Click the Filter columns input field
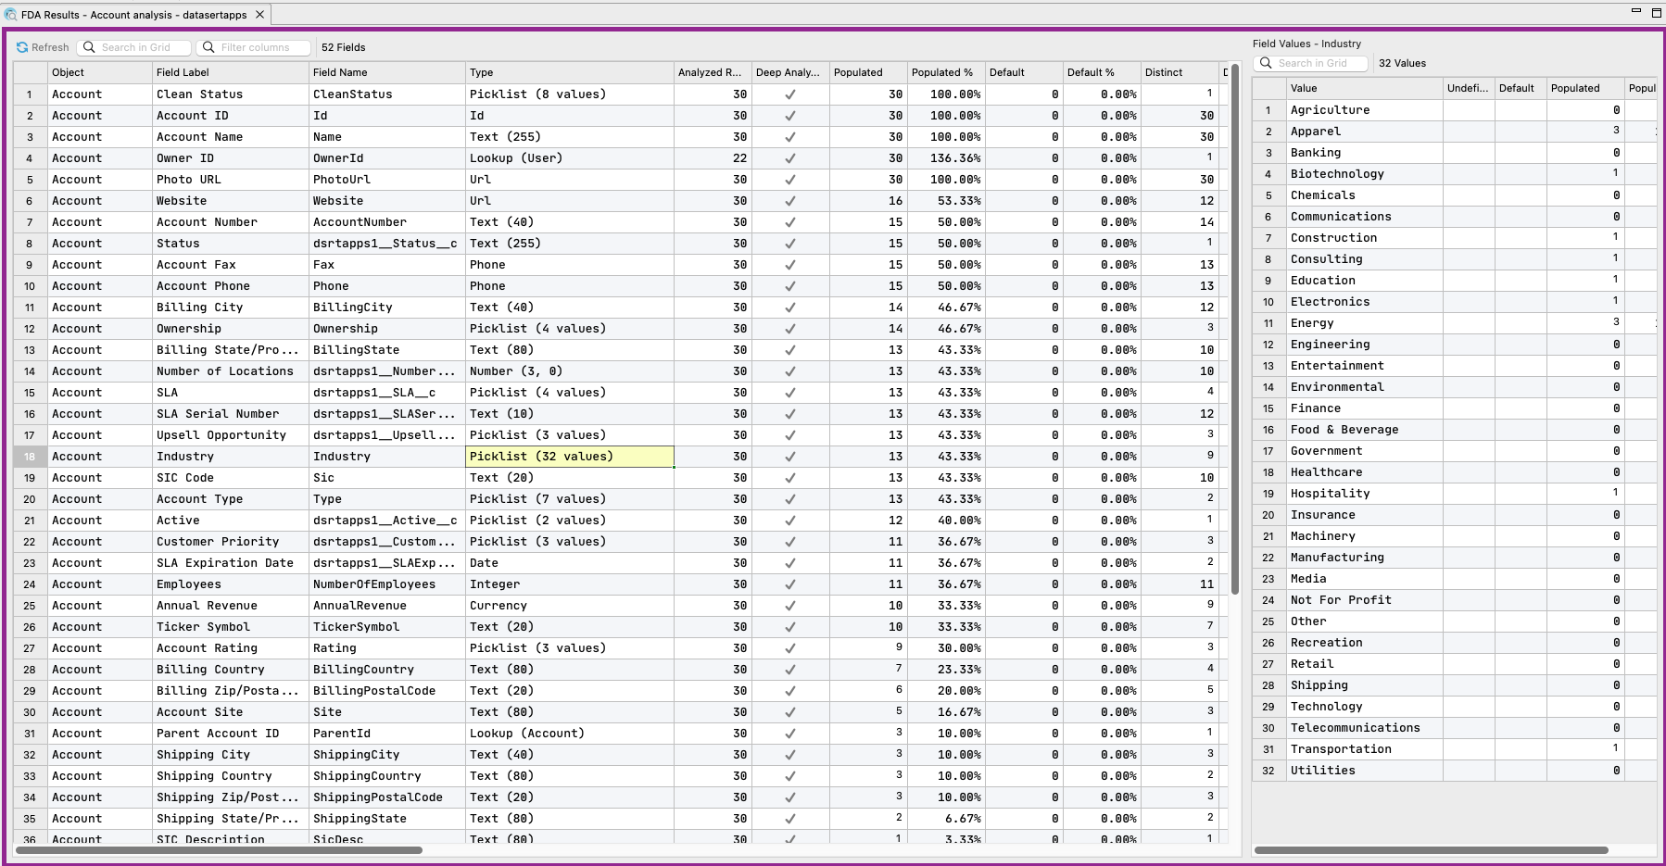Viewport: 1666px width, 866px height. pos(259,47)
